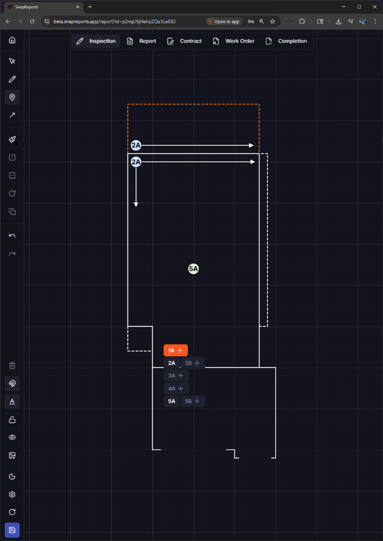The image size is (383, 541).
Task: Select the paintbrush tool
Action: 12,139
